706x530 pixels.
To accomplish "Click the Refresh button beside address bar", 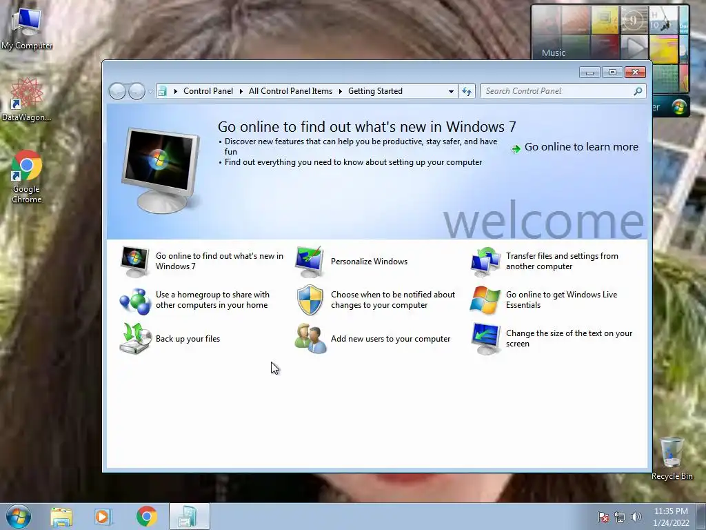I will click(x=467, y=92).
